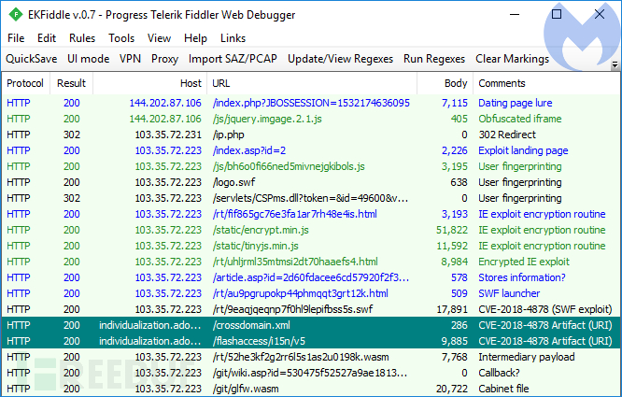The height and width of the screenshot is (397, 622).
Task: Open the Edit menu
Action: pyautogui.click(x=47, y=38)
